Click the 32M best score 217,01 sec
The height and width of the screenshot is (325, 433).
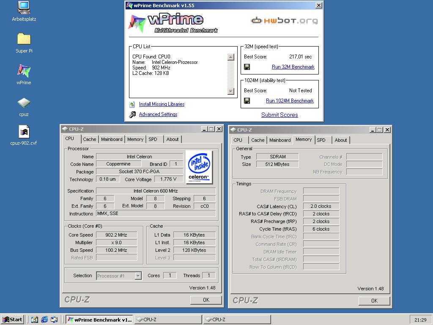point(301,57)
